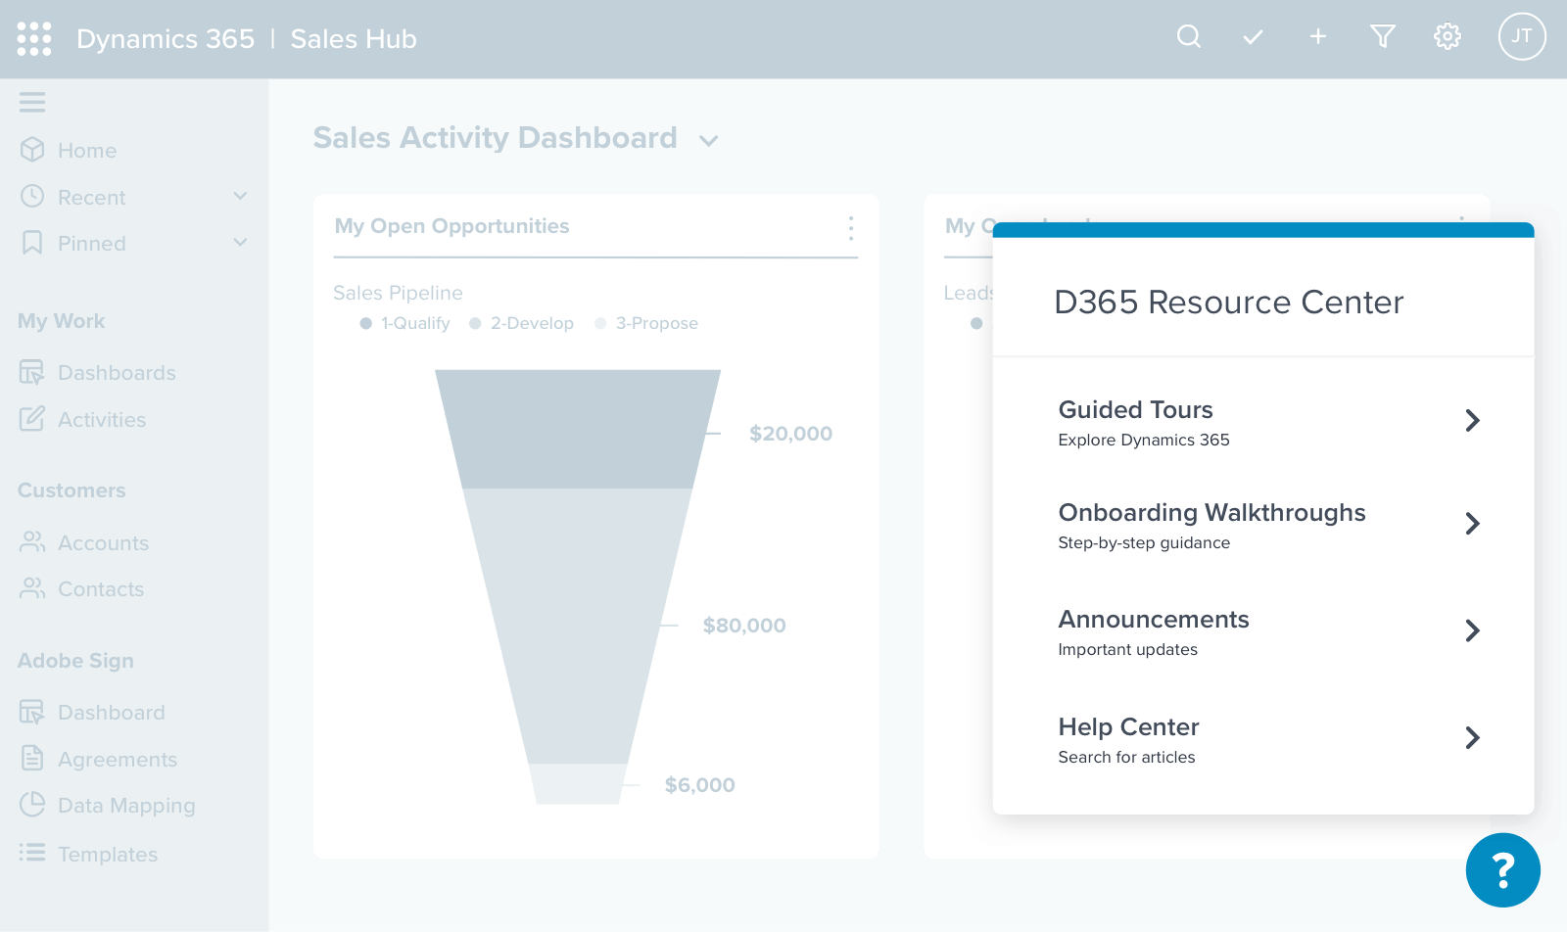This screenshot has height=932, width=1567.
Task: Open the advanced filter funnel icon
Action: [x=1383, y=37]
